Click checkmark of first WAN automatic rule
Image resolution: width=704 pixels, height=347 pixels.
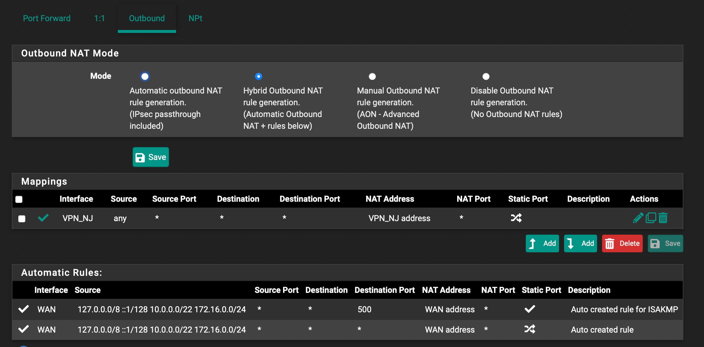tap(24, 309)
